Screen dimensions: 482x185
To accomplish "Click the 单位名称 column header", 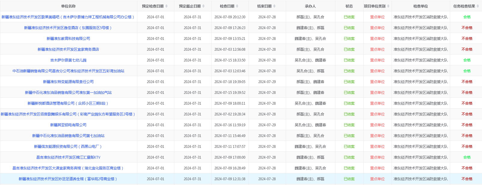I will (x=68, y=6).
